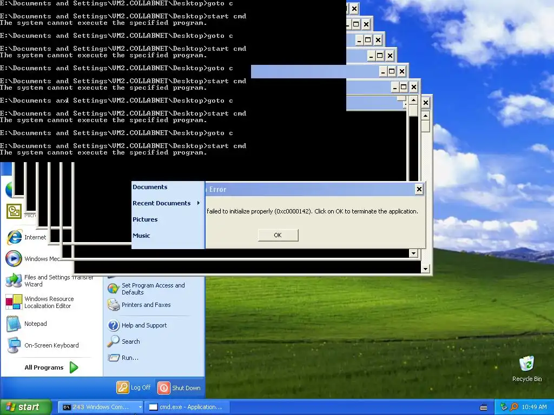Click scroll-down arrow of second command window
The height and width of the screenshot is (415, 554).
[413, 253]
